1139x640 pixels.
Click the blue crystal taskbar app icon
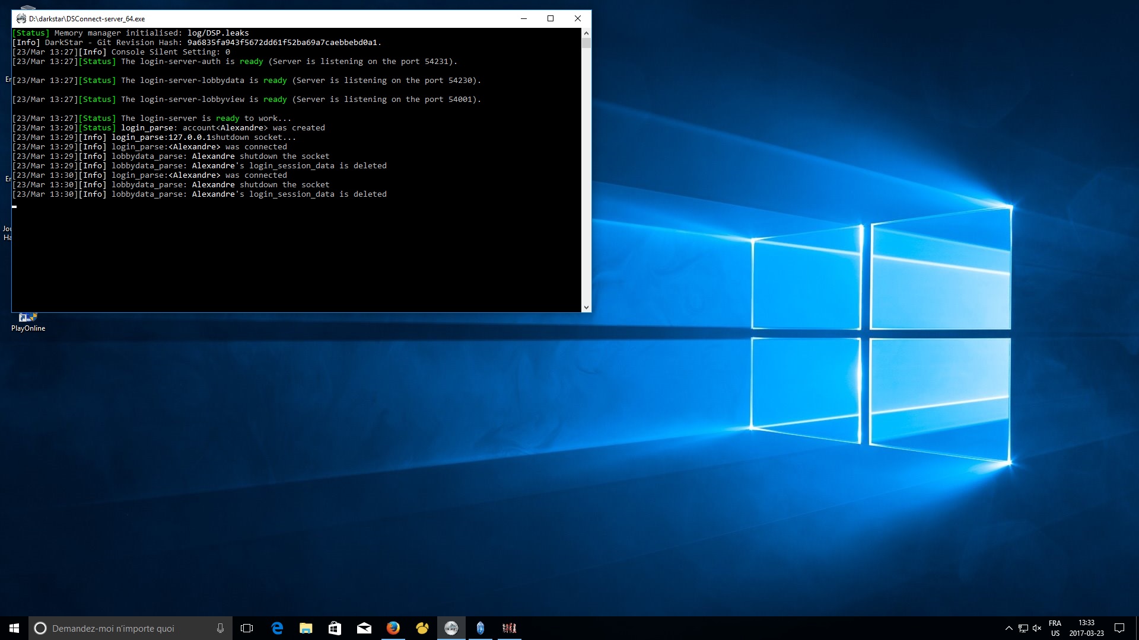click(480, 628)
